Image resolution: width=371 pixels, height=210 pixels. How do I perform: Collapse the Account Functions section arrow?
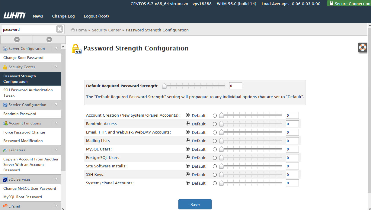56,123
